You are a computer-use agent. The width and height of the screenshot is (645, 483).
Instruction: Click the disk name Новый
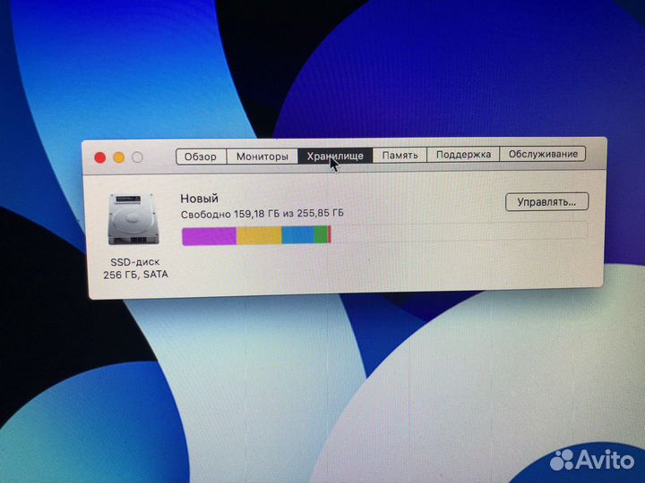click(x=200, y=199)
